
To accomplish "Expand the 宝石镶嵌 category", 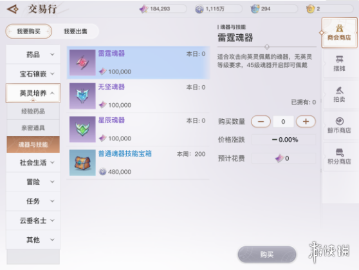I will tap(33, 73).
